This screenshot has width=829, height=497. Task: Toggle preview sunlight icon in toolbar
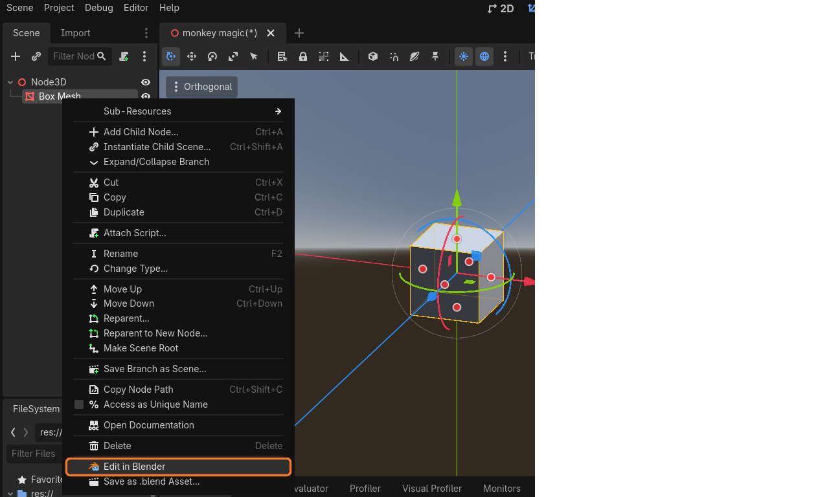(464, 56)
